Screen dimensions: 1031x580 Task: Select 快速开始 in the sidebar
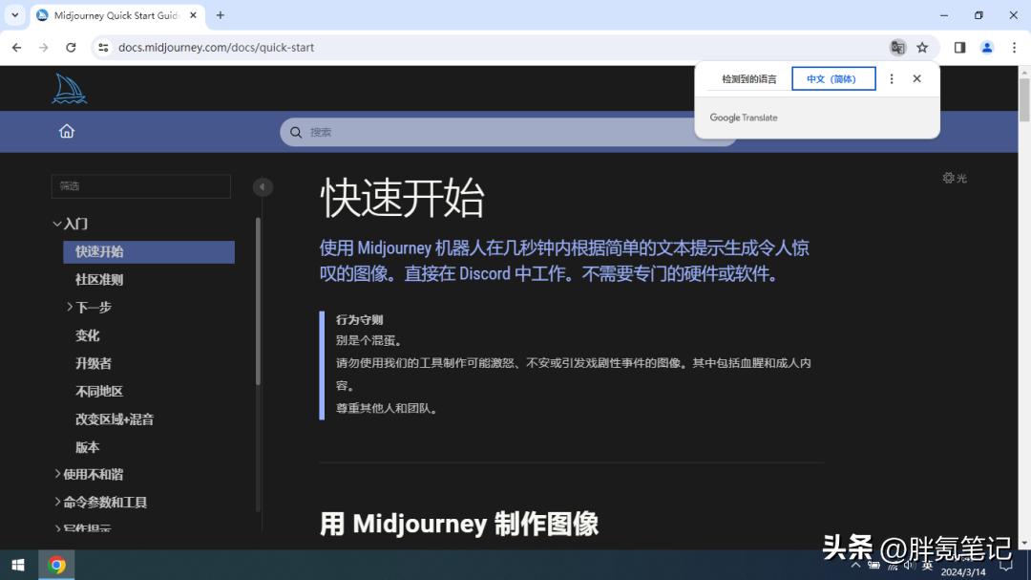pos(107,251)
